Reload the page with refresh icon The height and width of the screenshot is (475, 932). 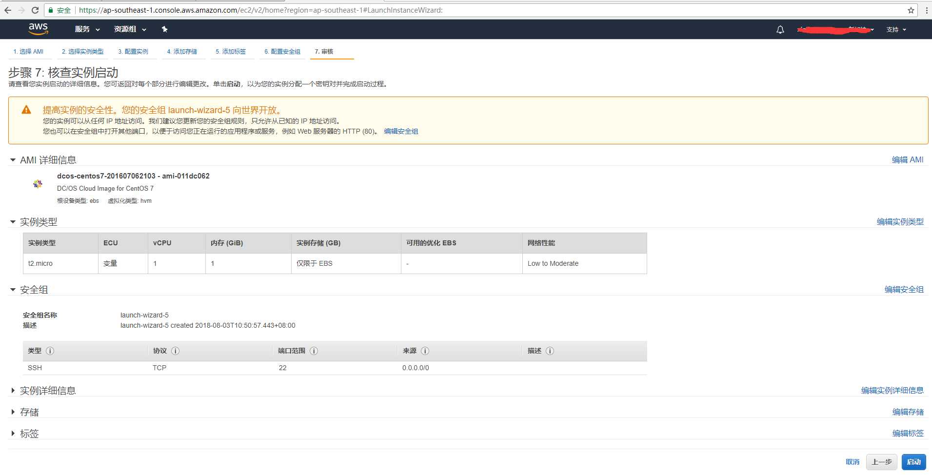click(35, 10)
